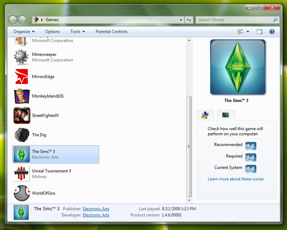Click the large Sims 3 preview artwork
This screenshot has height=230, width=287.
tap(237, 67)
